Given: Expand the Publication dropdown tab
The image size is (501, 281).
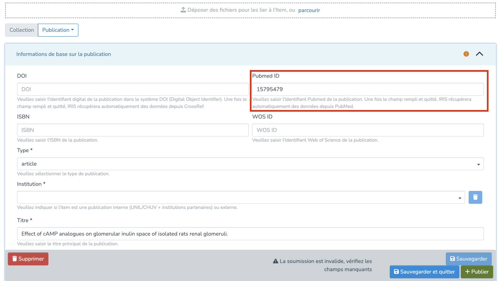Looking at the screenshot, I should coord(58,30).
